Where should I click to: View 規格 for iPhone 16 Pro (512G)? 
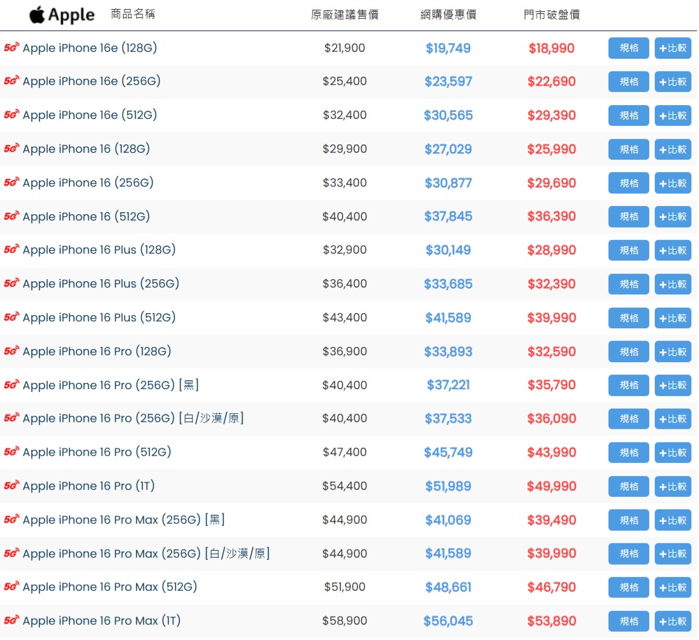628,453
